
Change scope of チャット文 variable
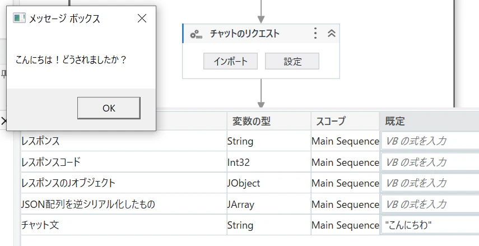tap(345, 225)
